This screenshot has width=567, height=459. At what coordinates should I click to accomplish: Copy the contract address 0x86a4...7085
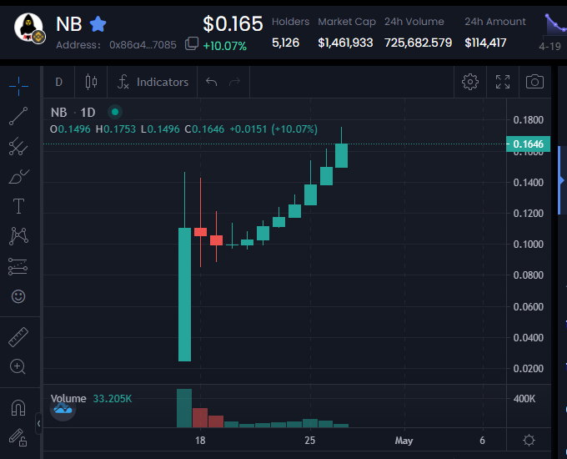point(192,43)
